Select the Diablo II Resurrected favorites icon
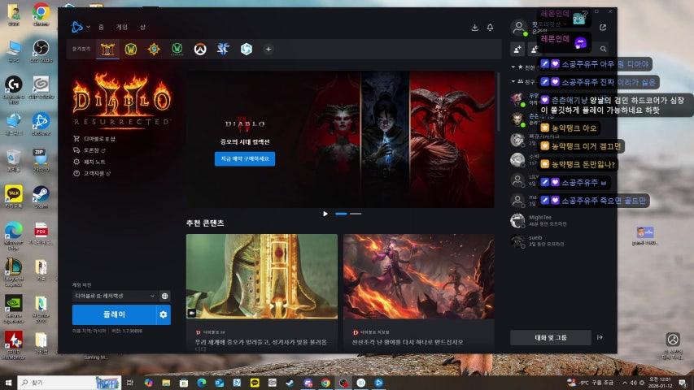 (107, 49)
